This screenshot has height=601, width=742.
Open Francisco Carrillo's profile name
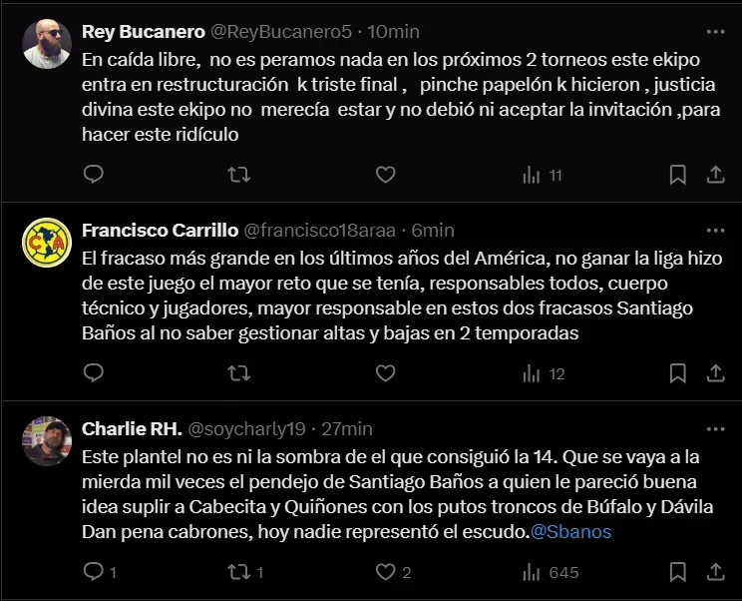pyautogui.click(x=160, y=230)
